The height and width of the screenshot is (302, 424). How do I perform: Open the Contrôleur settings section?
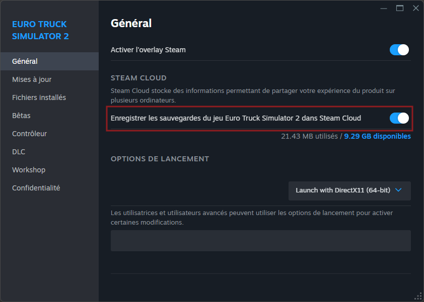click(x=49, y=134)
